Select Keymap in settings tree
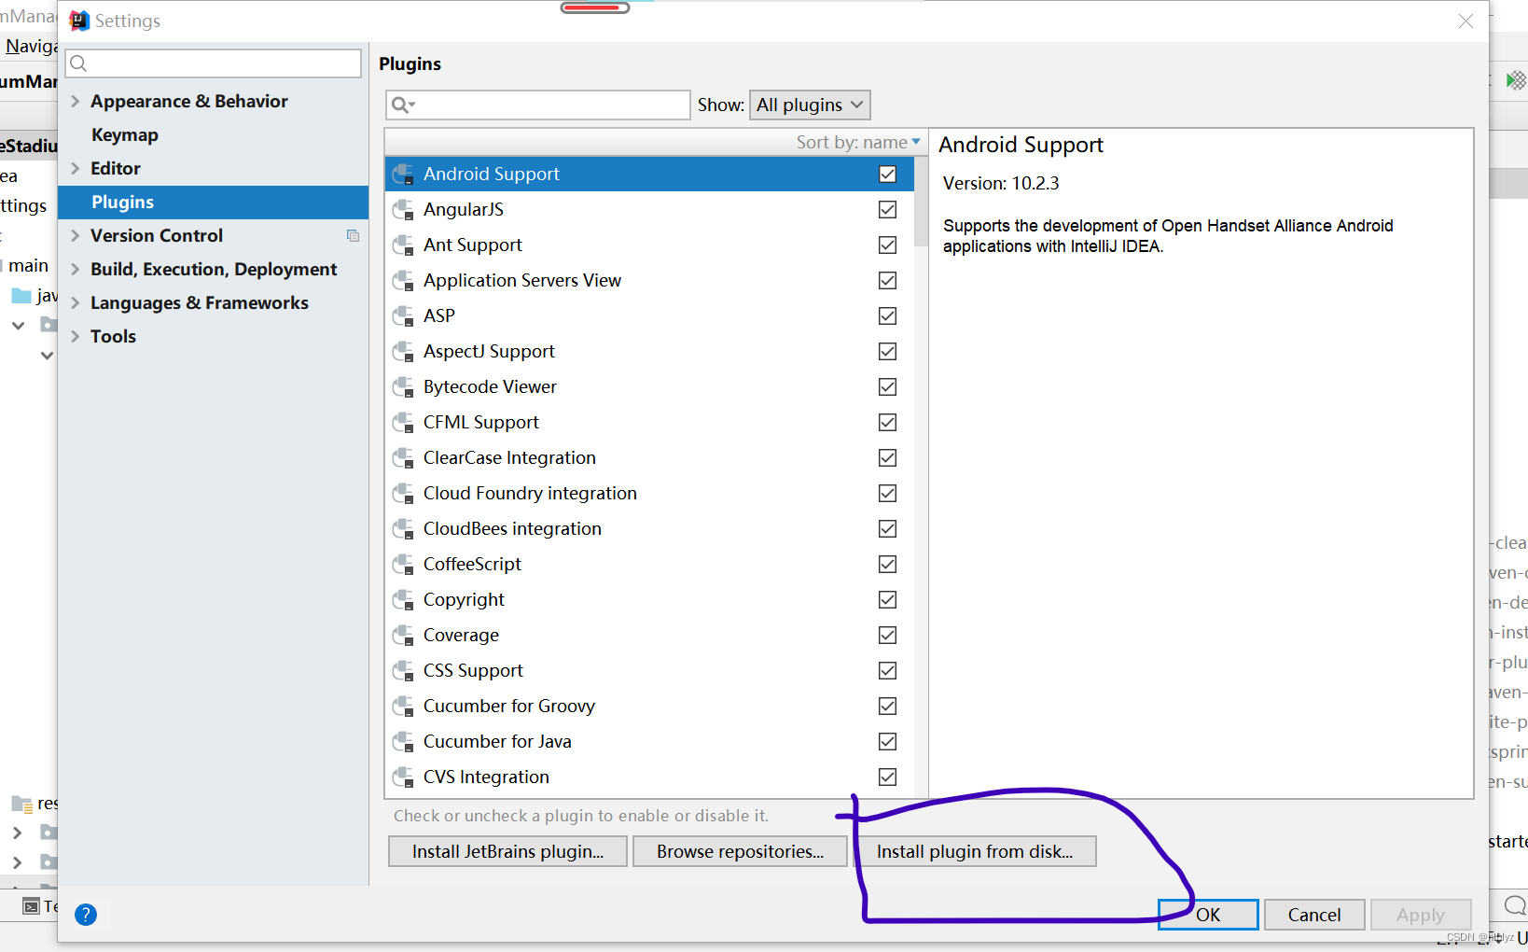 (125, 134)
